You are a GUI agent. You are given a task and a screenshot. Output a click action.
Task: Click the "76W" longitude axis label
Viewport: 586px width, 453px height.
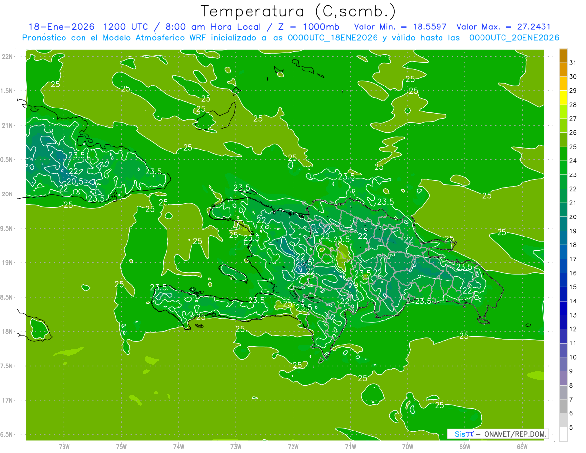point(64,446)
